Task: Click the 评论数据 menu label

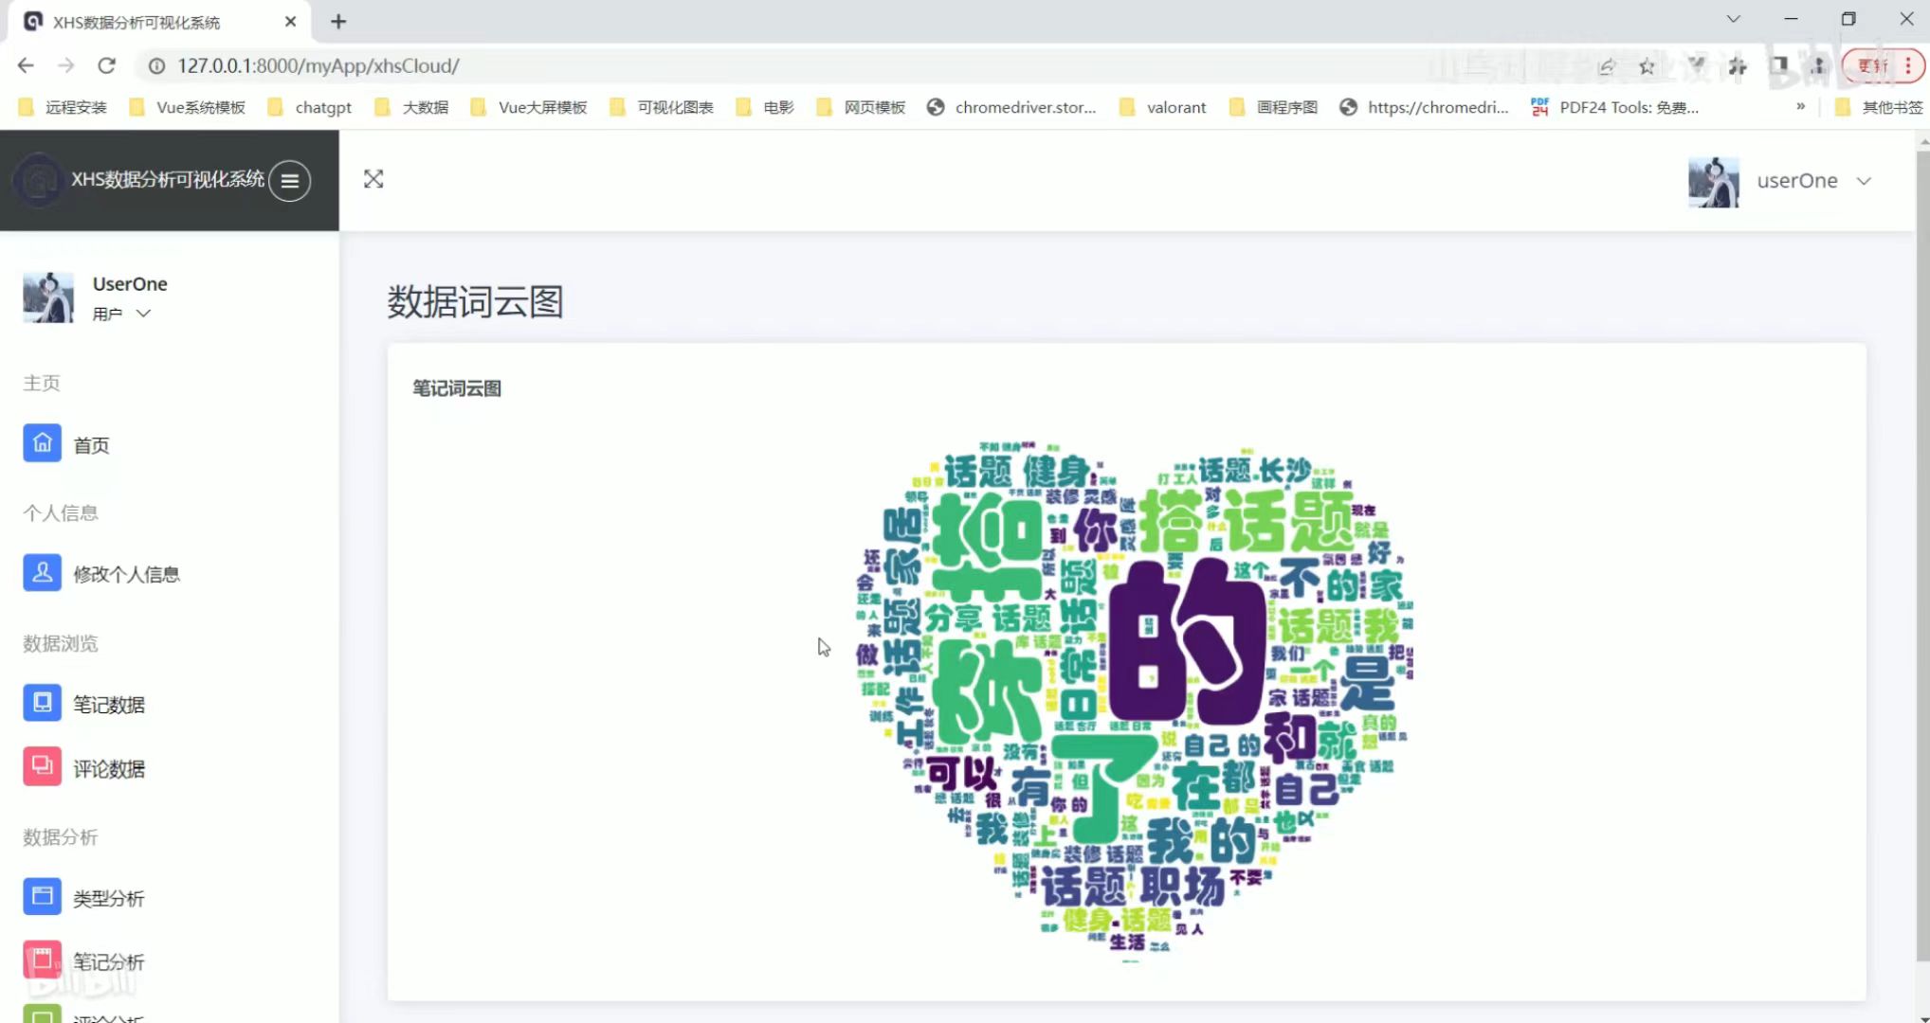Action: click(109, 769)
